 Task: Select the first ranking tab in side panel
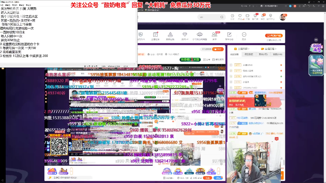tap(235, 54)
